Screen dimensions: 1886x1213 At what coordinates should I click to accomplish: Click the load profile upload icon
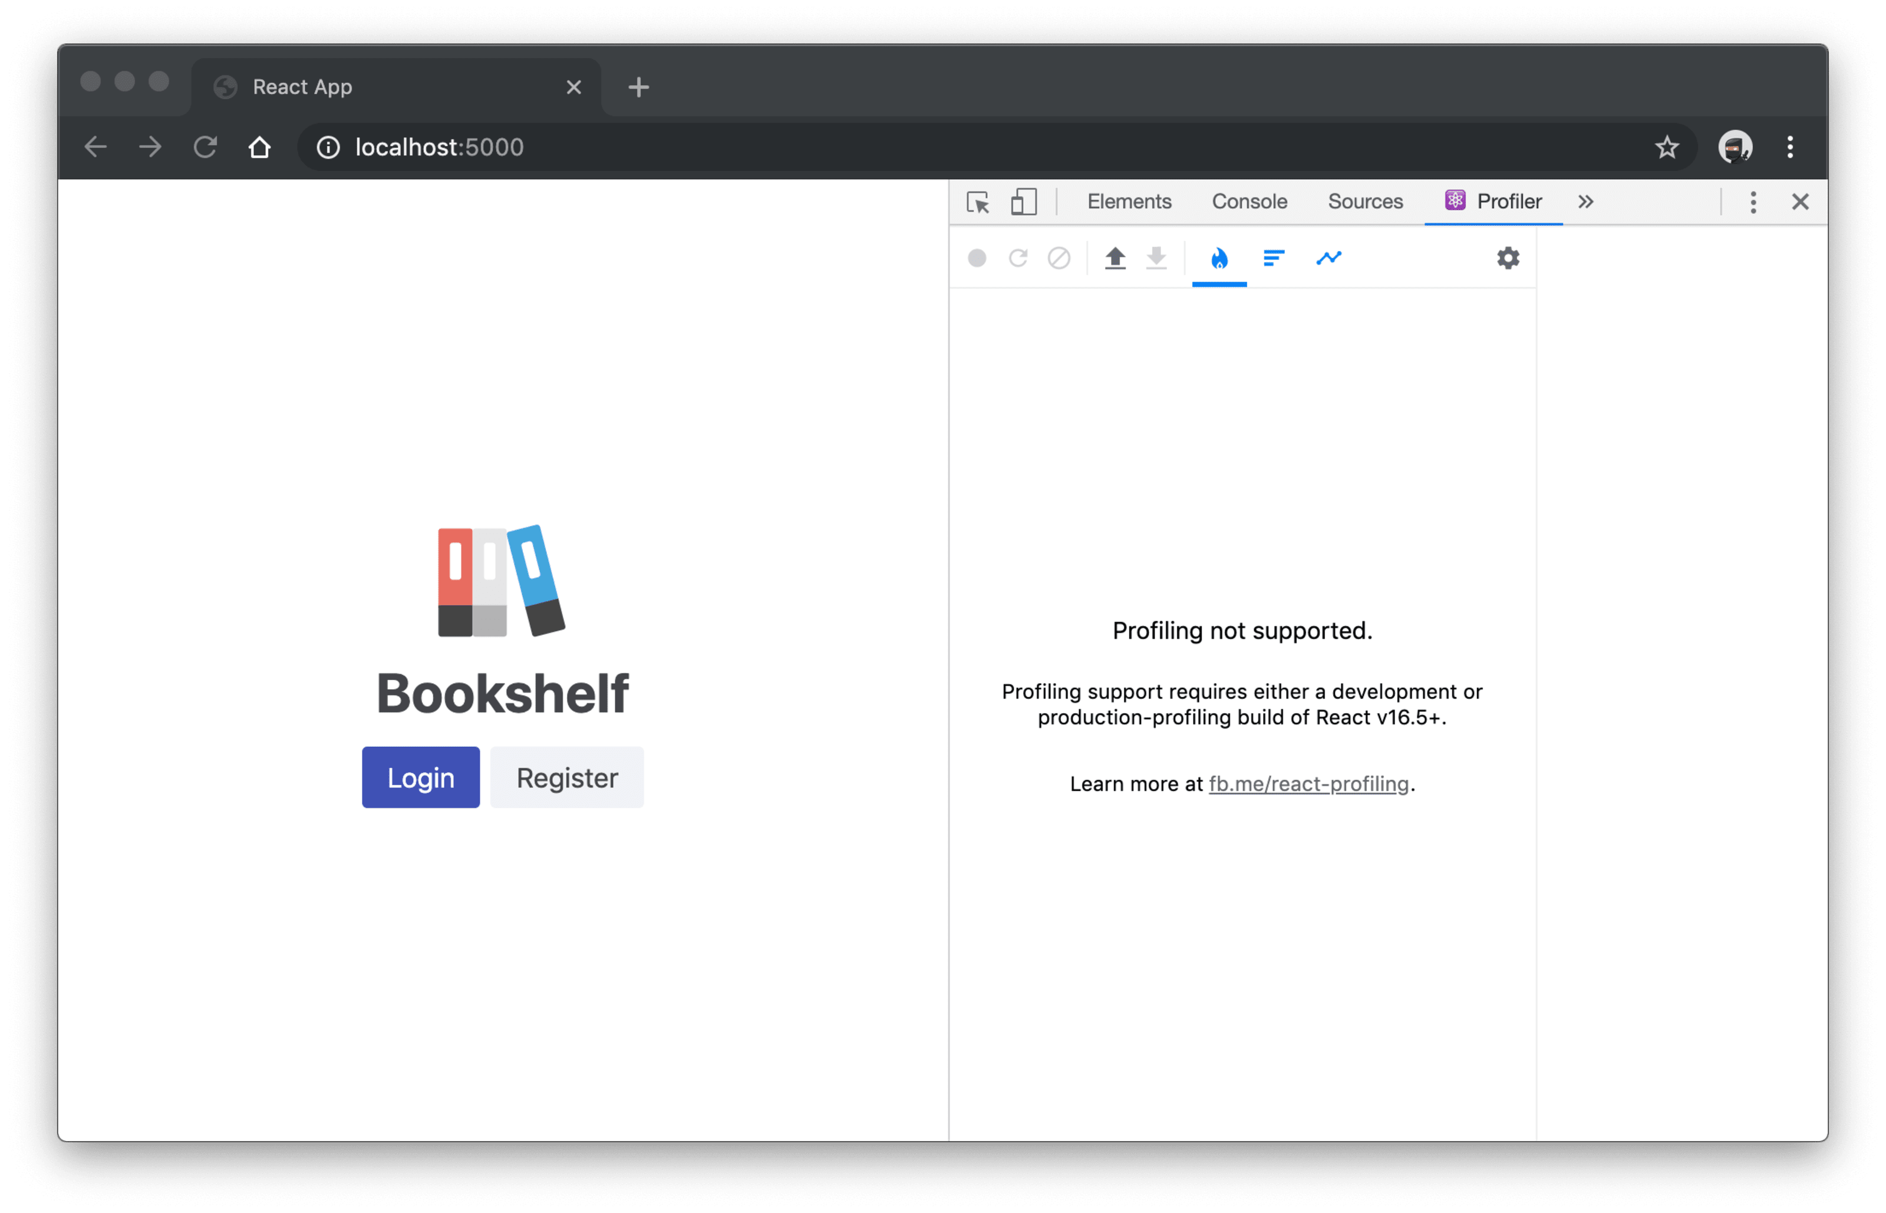(x=1115, y=258)
